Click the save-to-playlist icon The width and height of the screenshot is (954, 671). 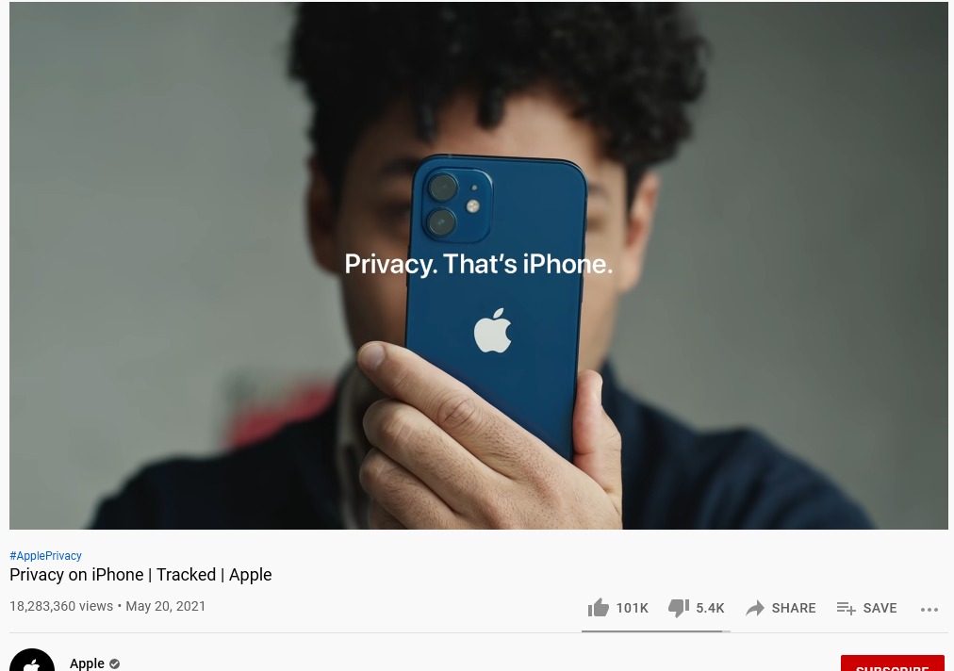[846, 608]
